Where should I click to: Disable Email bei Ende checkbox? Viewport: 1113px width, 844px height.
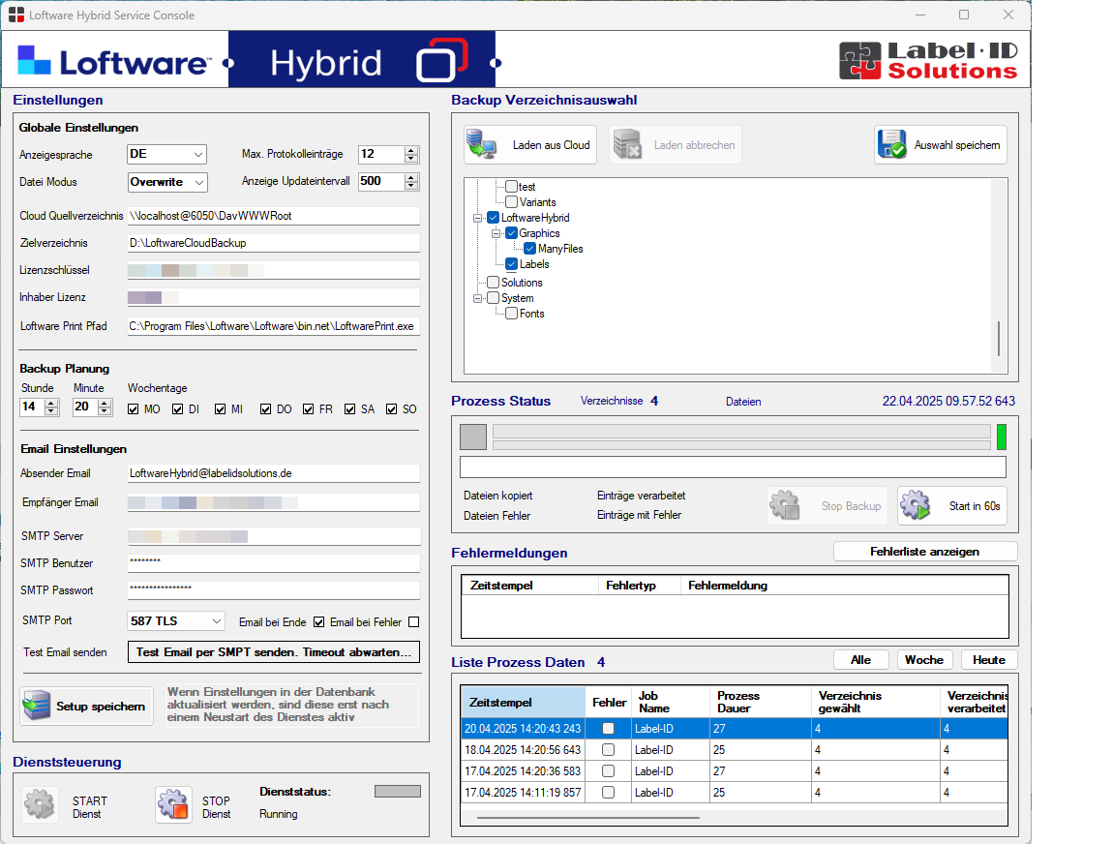pos(318,621)
